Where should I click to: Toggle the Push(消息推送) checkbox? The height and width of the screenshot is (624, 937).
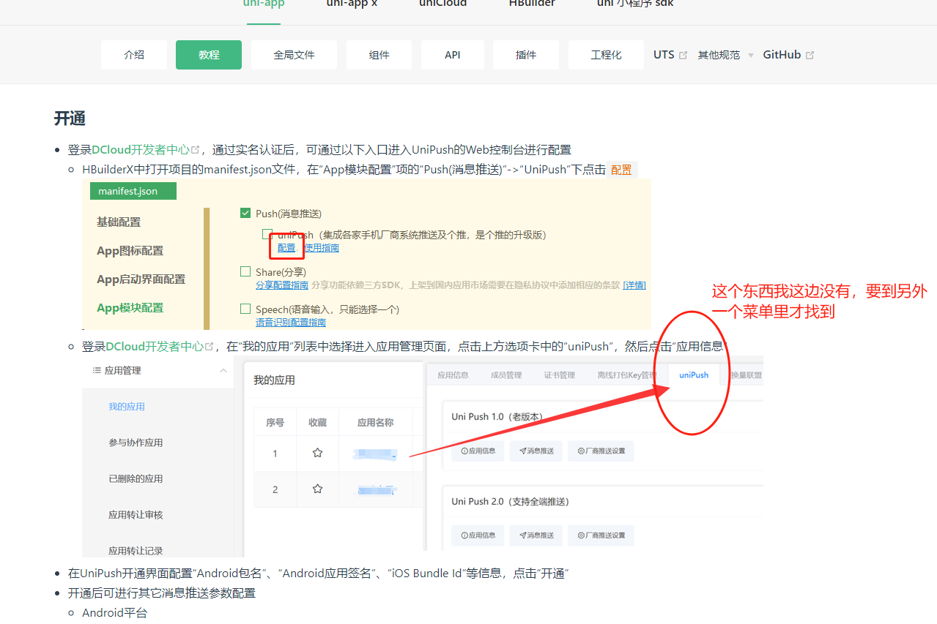tap(245, 214)
